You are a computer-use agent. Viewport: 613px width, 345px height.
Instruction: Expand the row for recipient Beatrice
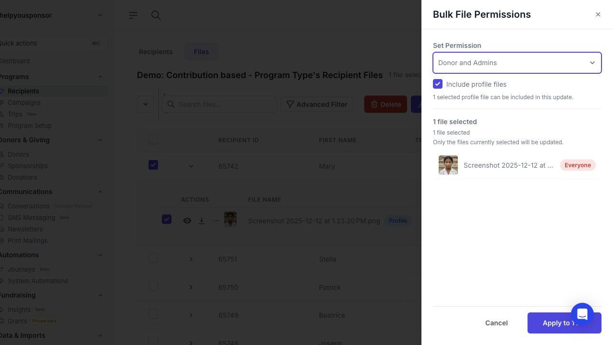point(191,315)
